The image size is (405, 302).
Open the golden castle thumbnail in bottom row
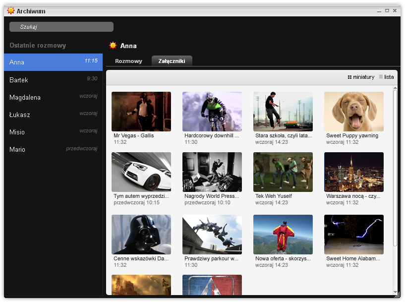click(141, 285)
